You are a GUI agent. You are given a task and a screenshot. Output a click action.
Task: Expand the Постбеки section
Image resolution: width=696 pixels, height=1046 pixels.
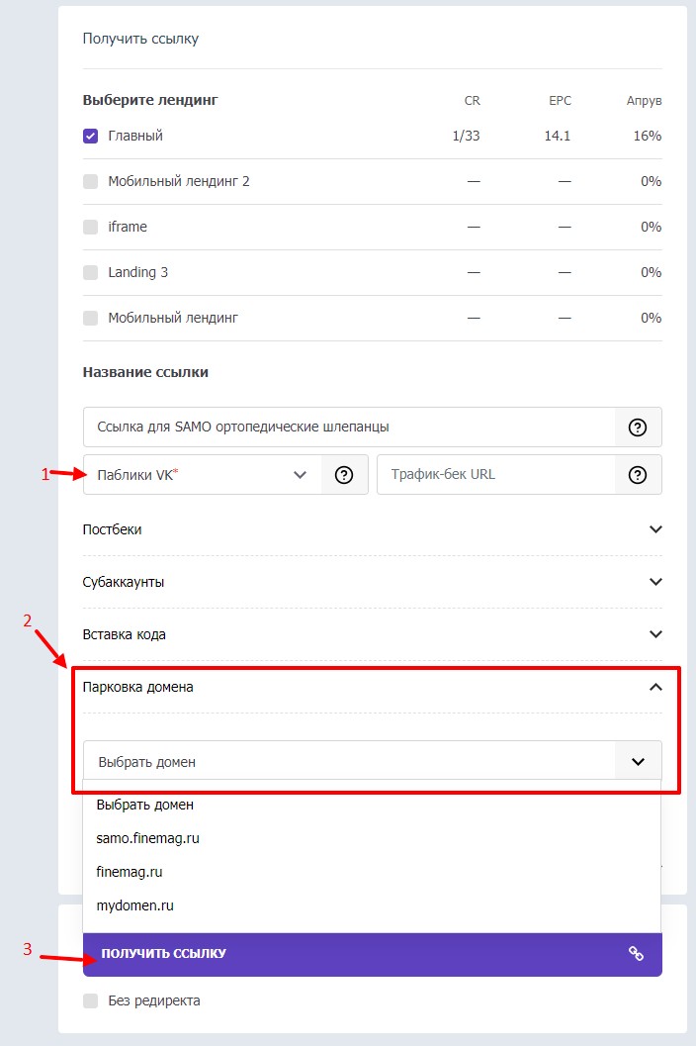click(372, 529)
